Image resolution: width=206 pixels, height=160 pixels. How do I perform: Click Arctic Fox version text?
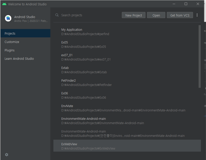(31, 21)
